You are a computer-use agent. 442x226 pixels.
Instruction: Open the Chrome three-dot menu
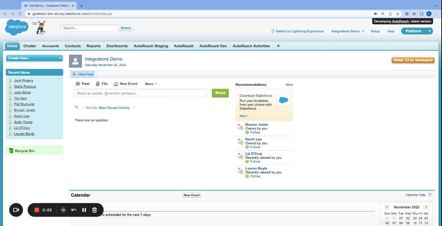tap(436, 14)
